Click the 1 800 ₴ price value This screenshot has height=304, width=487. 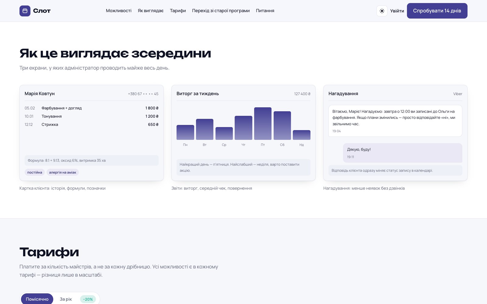[152, 108]
